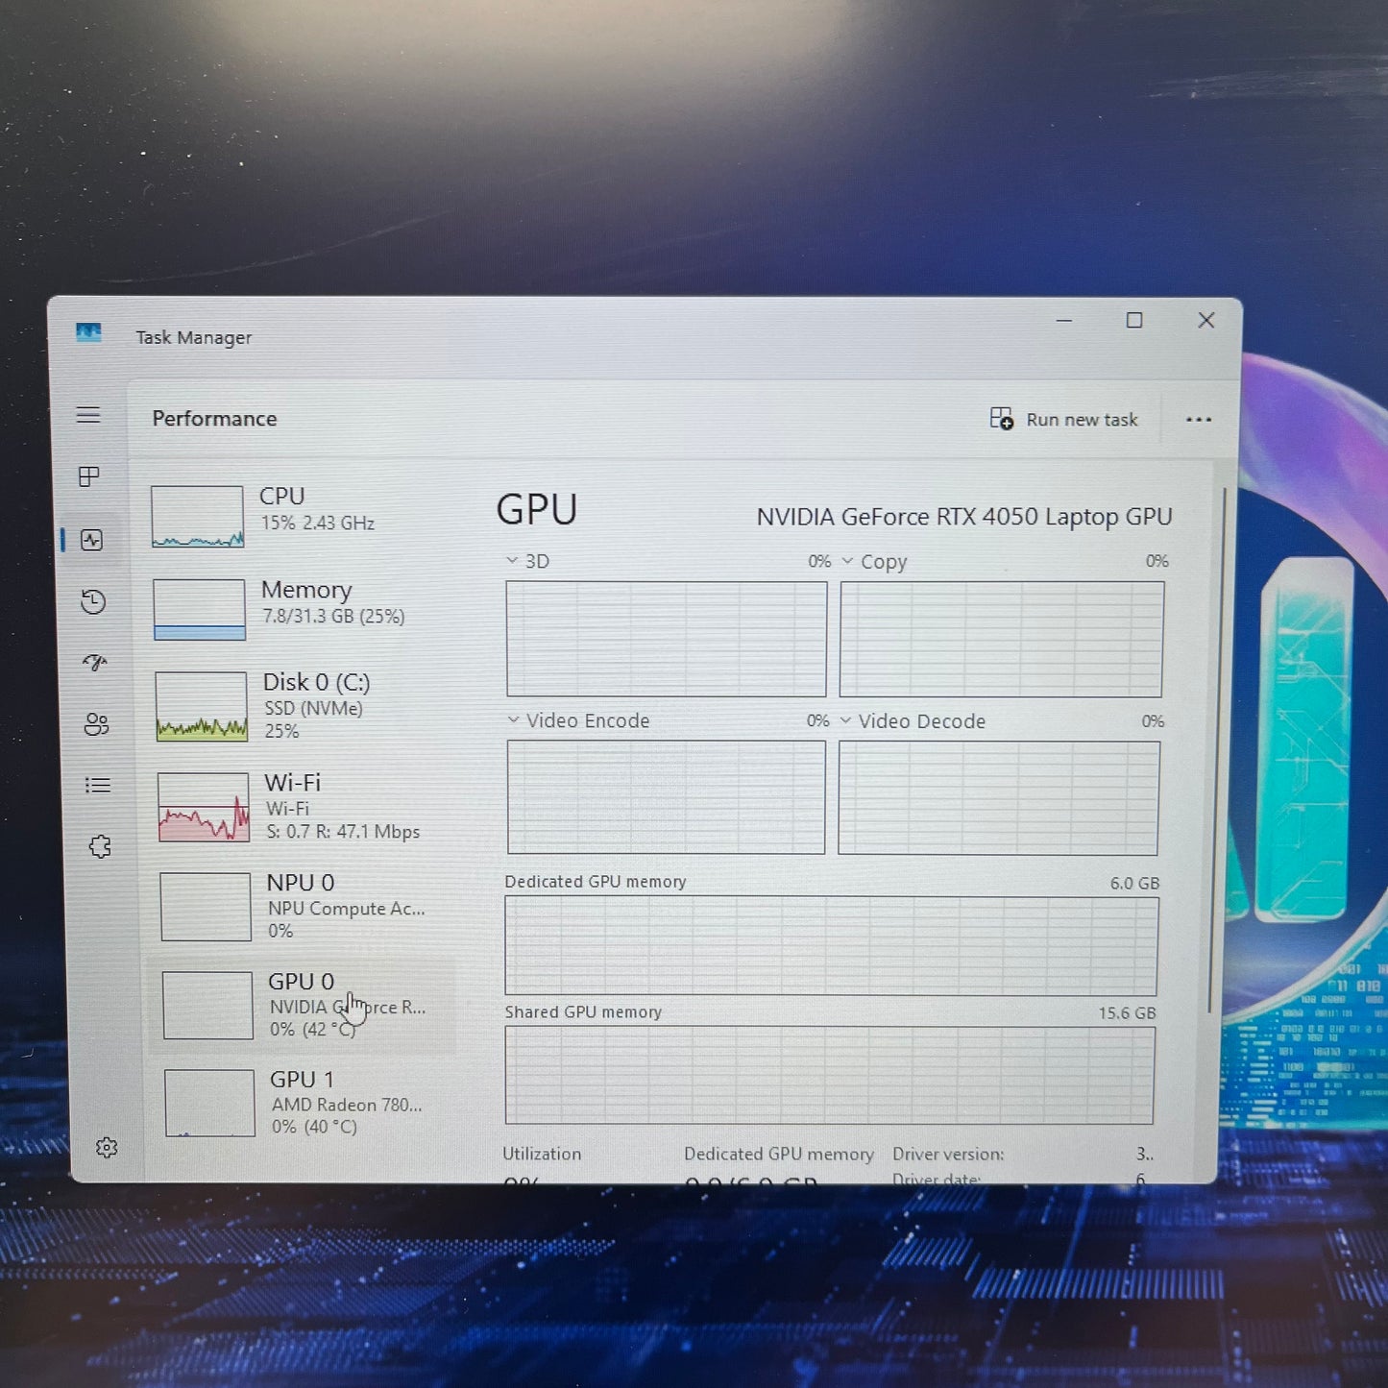Click the Dedicated GPU memory graph
This screenshot has height=1388, width=1388.
point(831,946)
